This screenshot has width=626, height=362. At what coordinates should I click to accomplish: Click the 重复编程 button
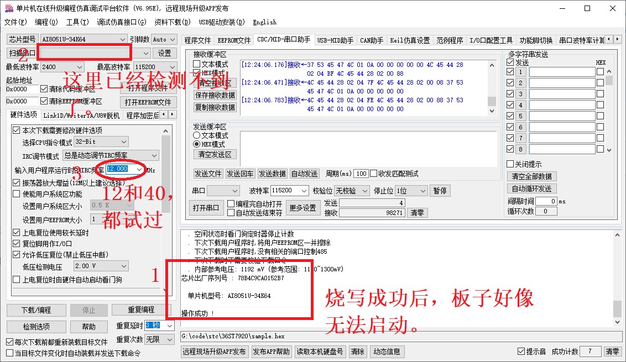click(141, 309)
